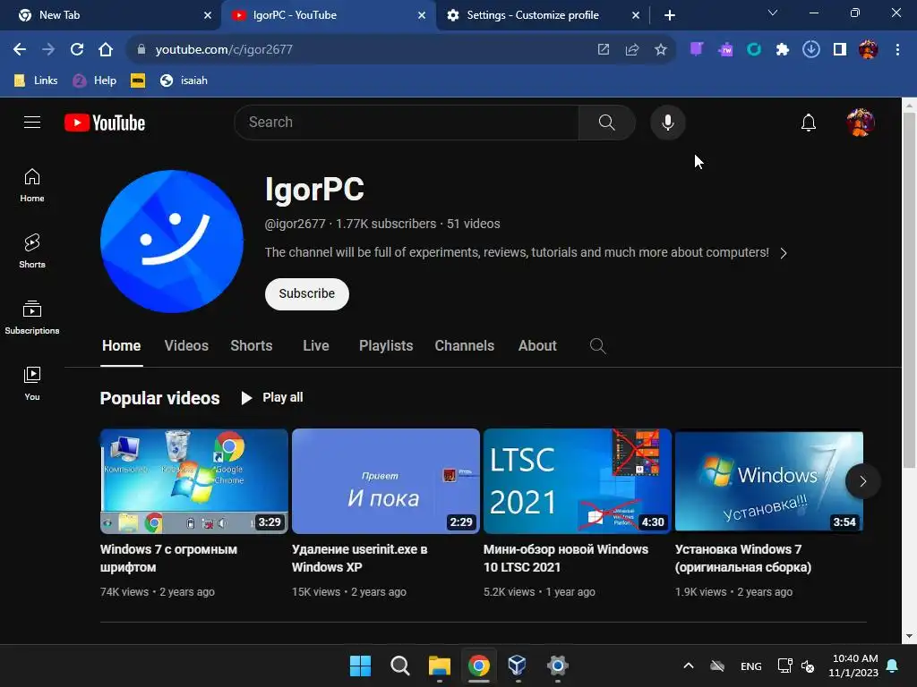Open the About tab

537,346
